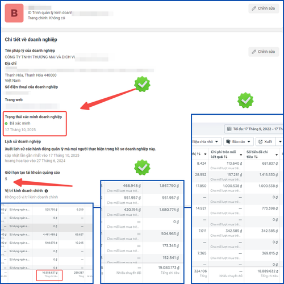Sort by Số tiền đã chi tiêu header

point(257,154)
